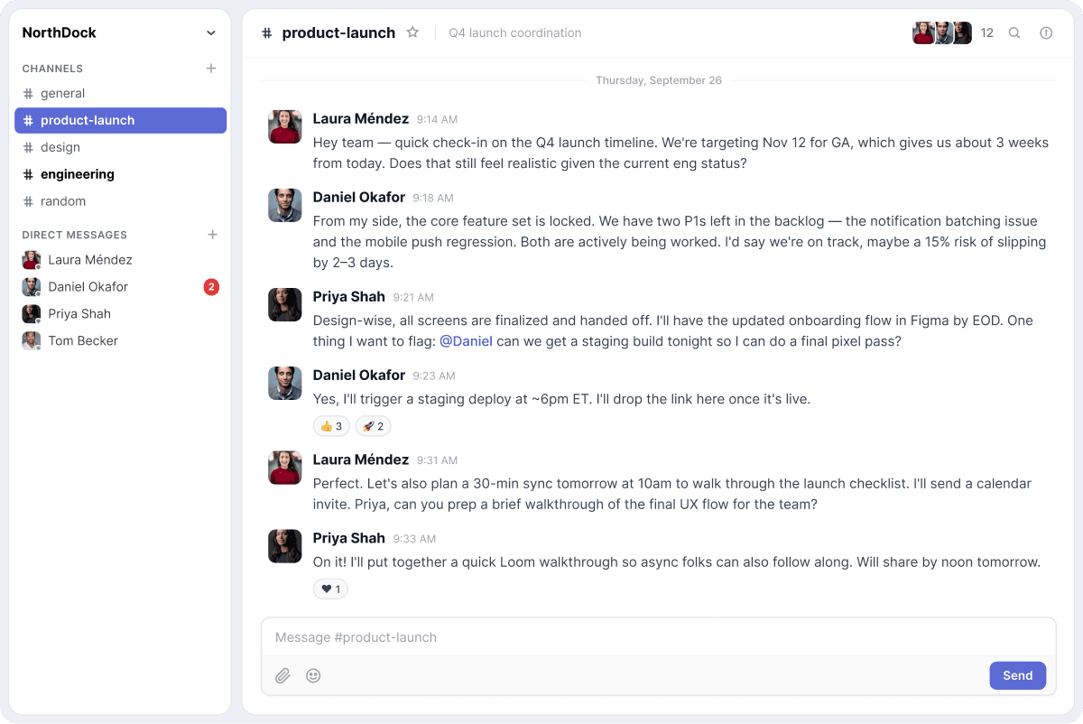Open direct message with Laura Méndez
Viewport: 1083px width, 724px height.
click(x=120, y=260)
